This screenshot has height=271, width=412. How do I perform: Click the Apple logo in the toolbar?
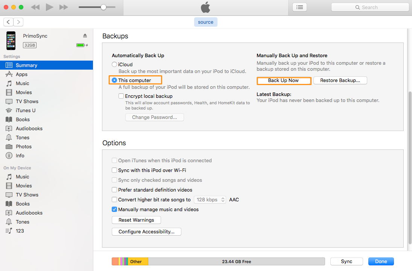[205, 7]
